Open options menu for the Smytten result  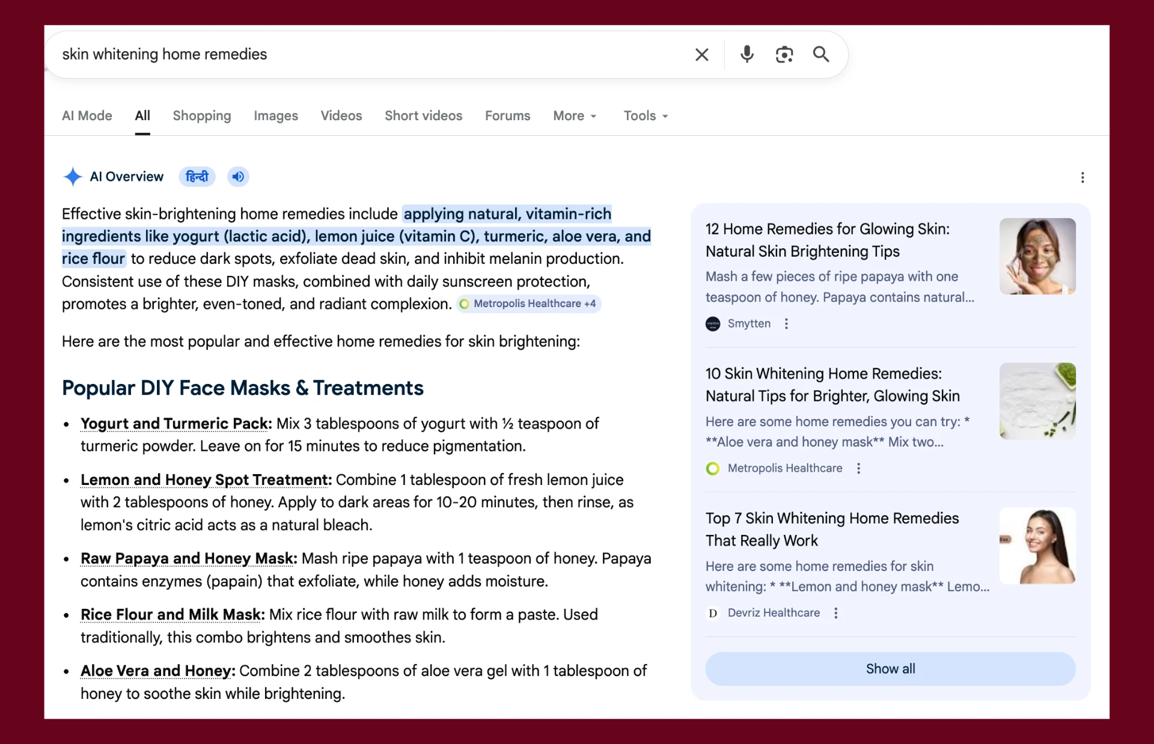coord(787,323)
